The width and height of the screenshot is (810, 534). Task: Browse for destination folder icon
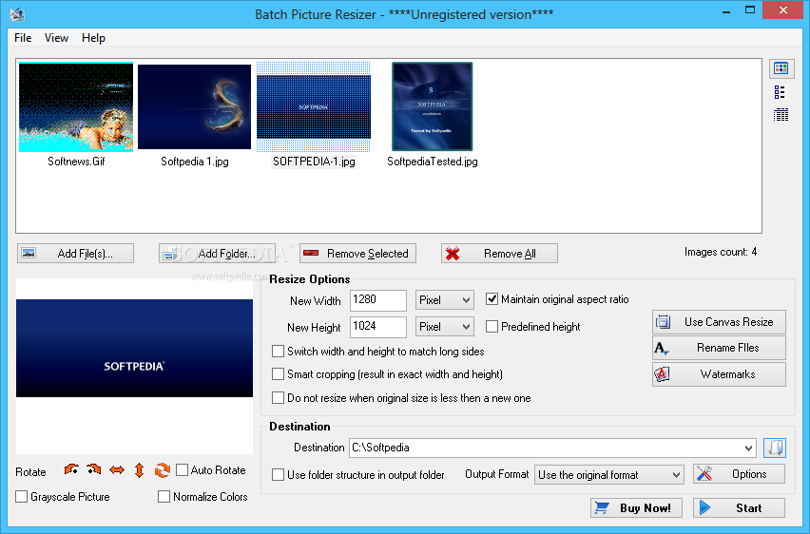[775, 448]
